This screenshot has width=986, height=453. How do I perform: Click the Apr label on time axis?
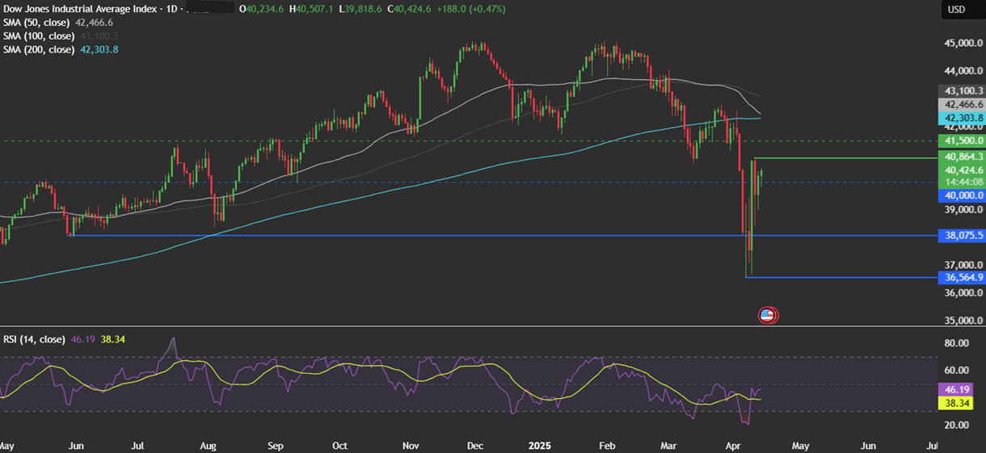(735, 446)
